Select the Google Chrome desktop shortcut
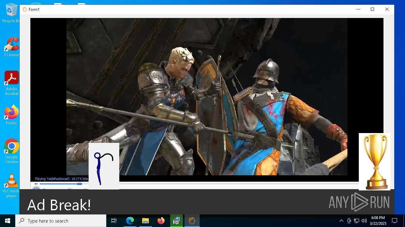This screenshot has height=227, width=405. click(x=11, y=151)
